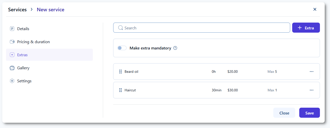Open the three-dot menu for Beard oil
Viewport: 330px width, 128px height.
point(311,72)
